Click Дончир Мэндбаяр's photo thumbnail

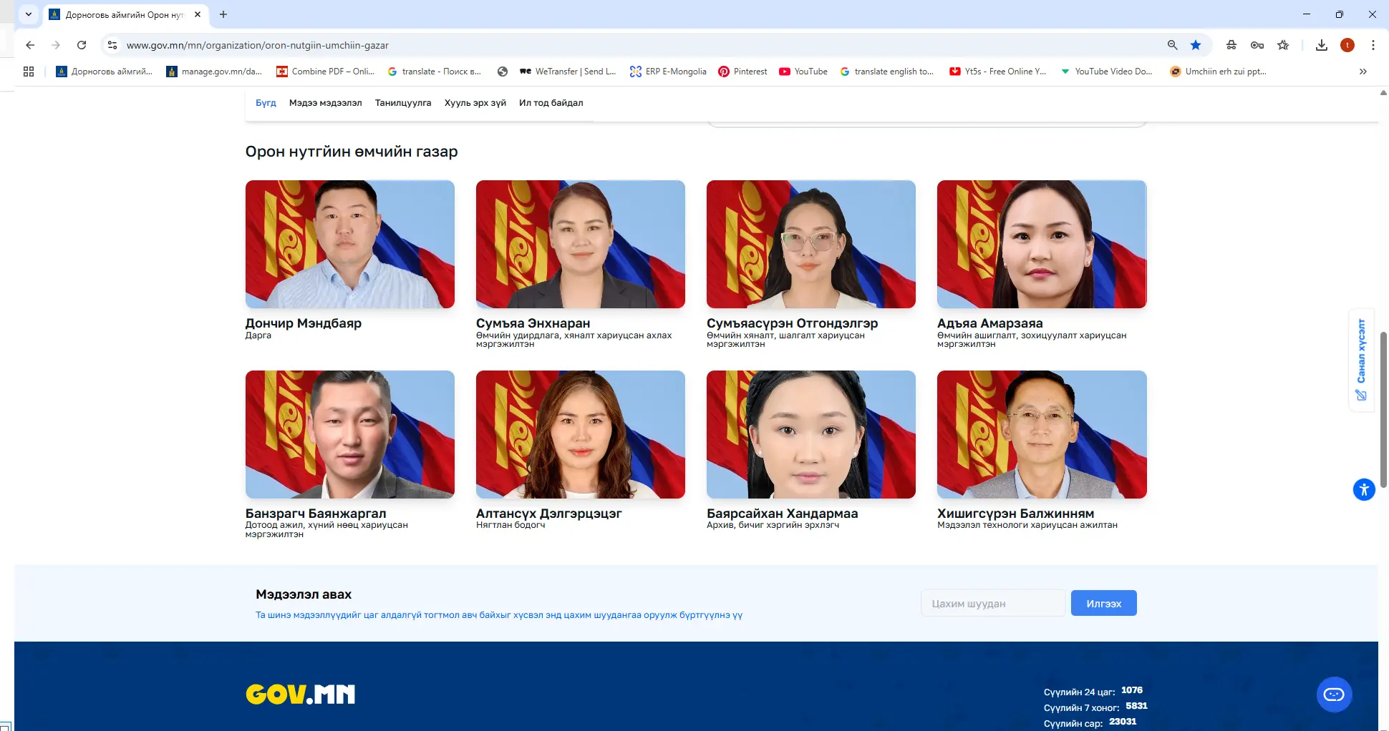coord(349,245)
